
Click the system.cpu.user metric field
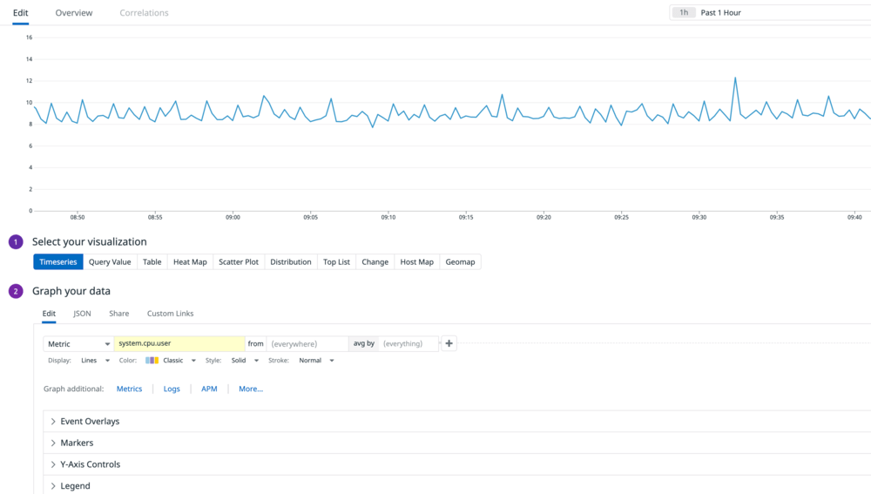coord(179,343)
